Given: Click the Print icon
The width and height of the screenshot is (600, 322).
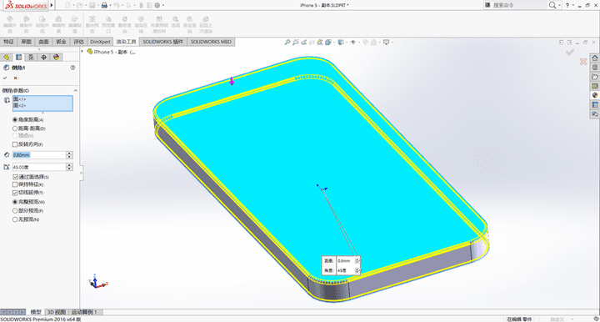Looking at the screenshot, I should [x=104, y=5].
